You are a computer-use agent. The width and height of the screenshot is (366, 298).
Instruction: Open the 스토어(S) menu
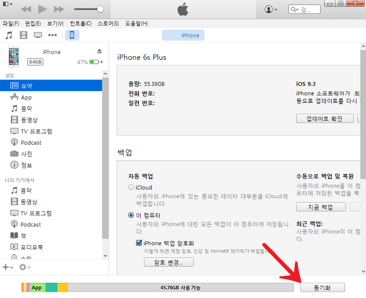[108, 24]
